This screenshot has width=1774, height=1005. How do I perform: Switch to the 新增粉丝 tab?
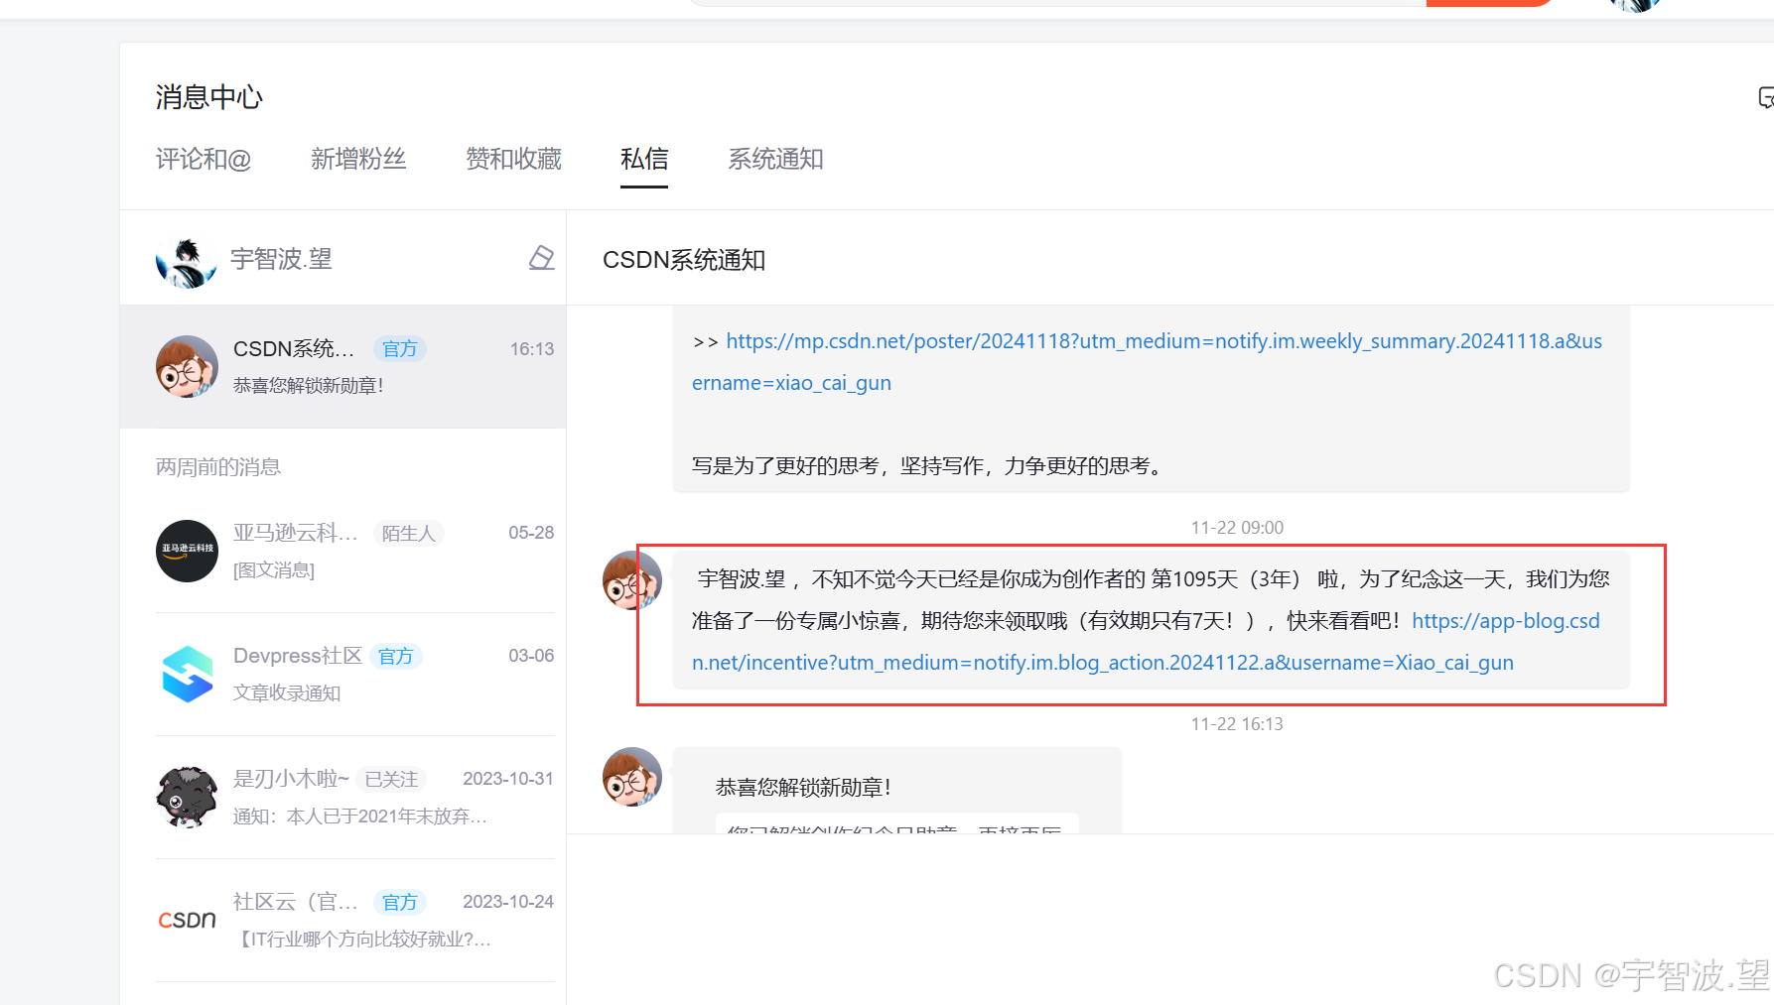pyautogui.click(x=358, y=159)
